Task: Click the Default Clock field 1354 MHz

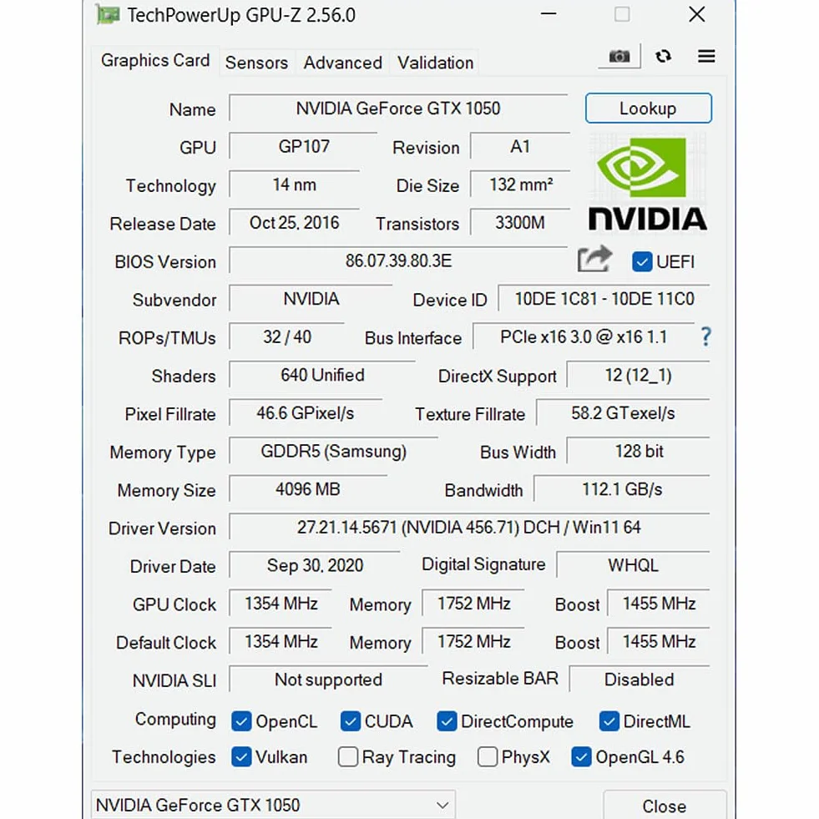Action: point(281,641)
